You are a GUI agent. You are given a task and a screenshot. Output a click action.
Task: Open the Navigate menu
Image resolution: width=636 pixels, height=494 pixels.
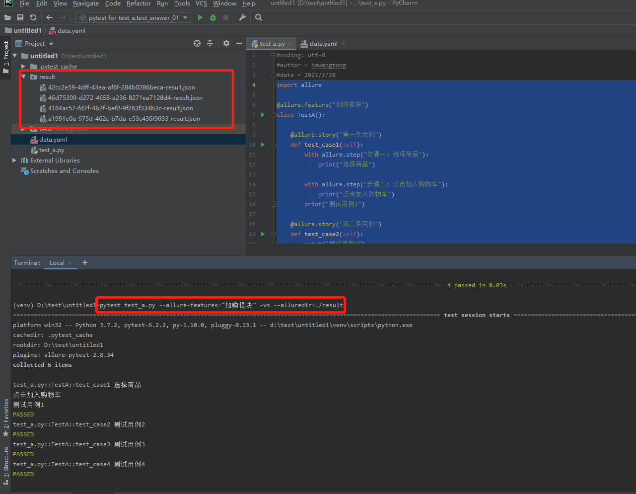click(86, 3)
